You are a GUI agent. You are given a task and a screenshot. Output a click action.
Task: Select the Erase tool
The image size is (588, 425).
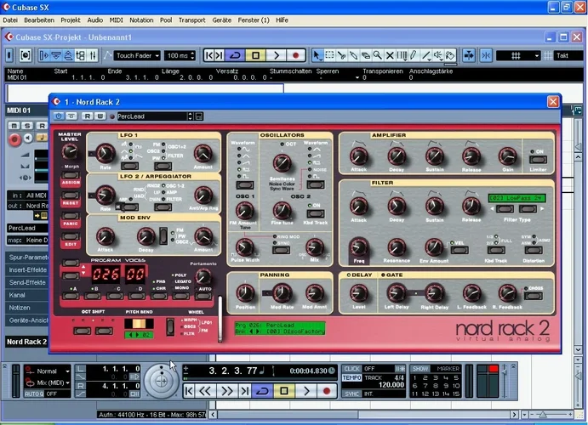366,55
